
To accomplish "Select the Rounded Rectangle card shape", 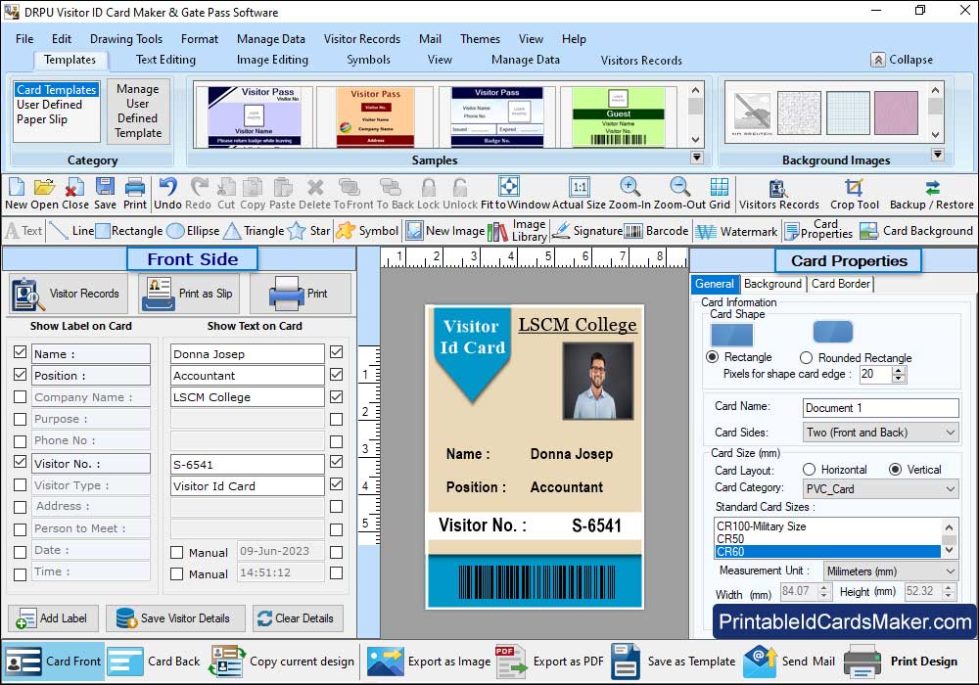I will [x=806, y=357].
